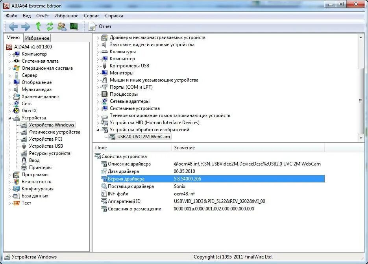Click the Порты (COM и LPT) icon
The height and width of the screenshot is (264, 368).
pos(104,87)
